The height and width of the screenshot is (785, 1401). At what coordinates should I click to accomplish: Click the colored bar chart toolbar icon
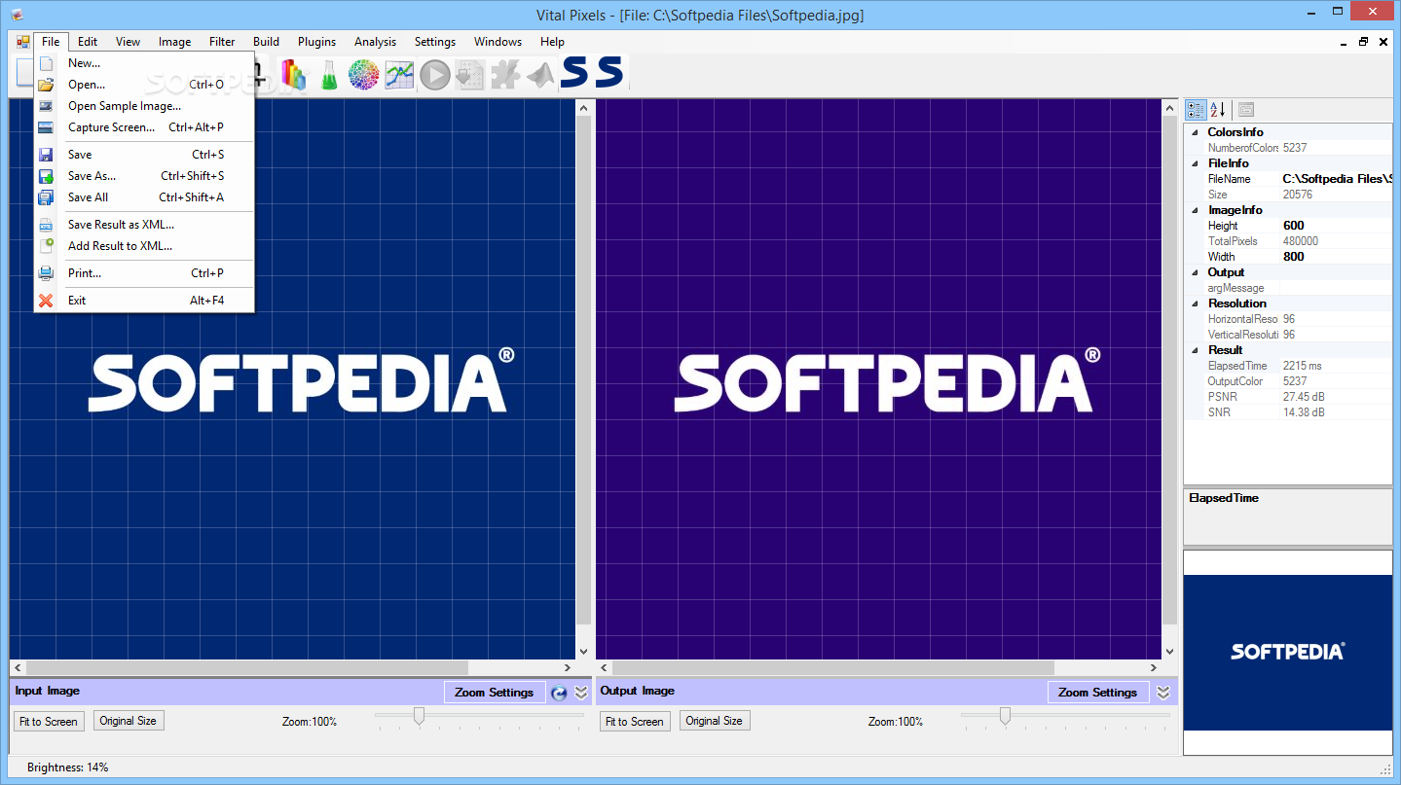[293, 74]
